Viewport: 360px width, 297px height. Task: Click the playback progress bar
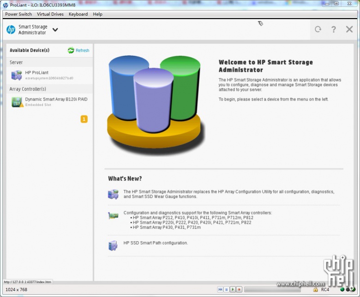[272, 290]
